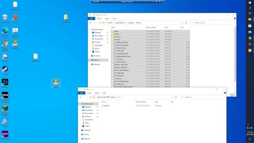The height and width of the screenshot is (143, 254).
Task: Select the Google Chrome desktop shortcut
Action: [5, 45]
